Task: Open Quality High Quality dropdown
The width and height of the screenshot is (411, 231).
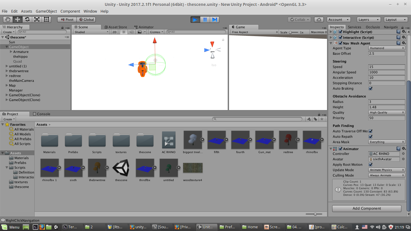Action: [x=387, y=112]
